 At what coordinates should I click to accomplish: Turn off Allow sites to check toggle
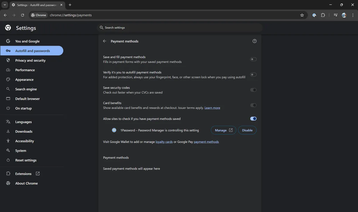coord(253,119)
